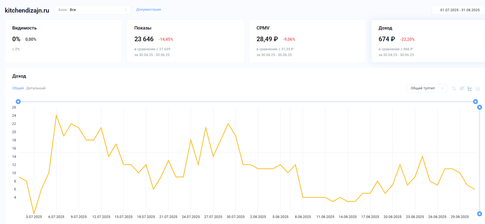Select the Общий chart tab
The height and width of the screenshot is (224, 485).
pyautogui.click(x=18, y=88)
